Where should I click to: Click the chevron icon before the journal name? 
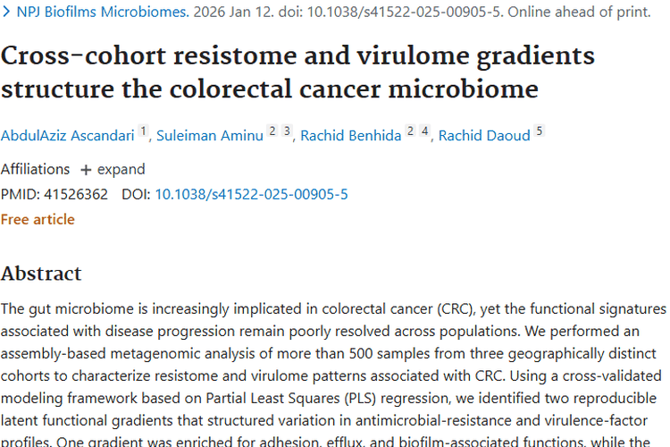click(x=5, y=13)
